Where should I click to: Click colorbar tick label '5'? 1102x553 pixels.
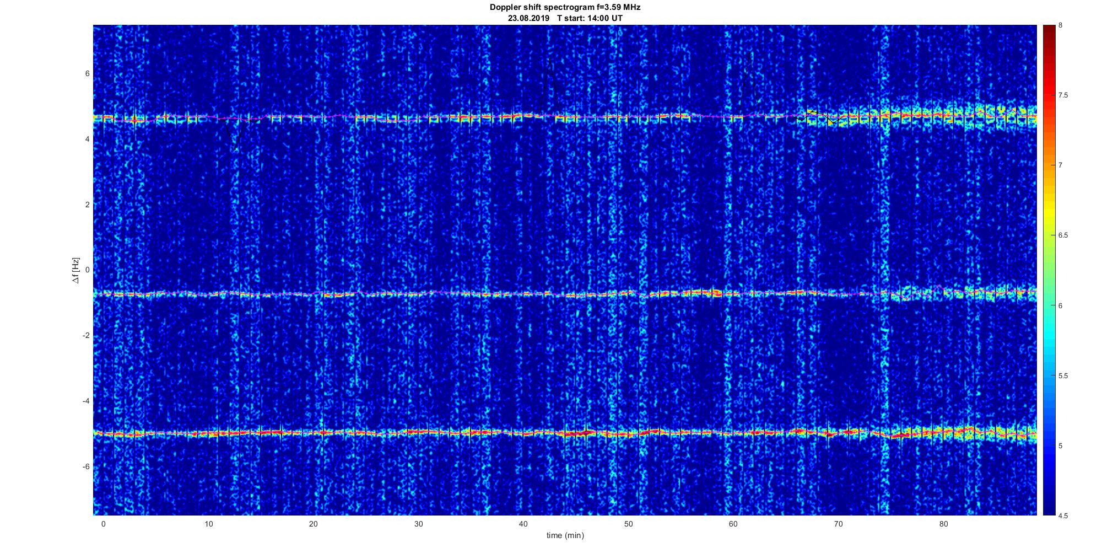pyautogui.click(x=1061, y=446)
